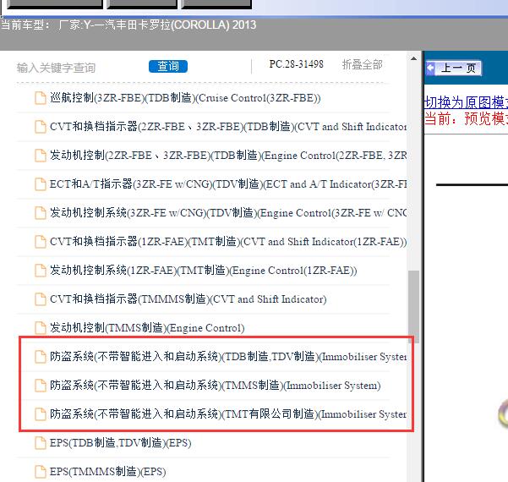Click the back arrow icon on 上一页
This screenshot has height=482, width=508.
click(430, 68)
